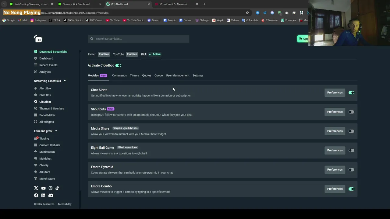390x219 pixels.
Task: Click the Themes & Overlays icon
Action: point(36,108)
